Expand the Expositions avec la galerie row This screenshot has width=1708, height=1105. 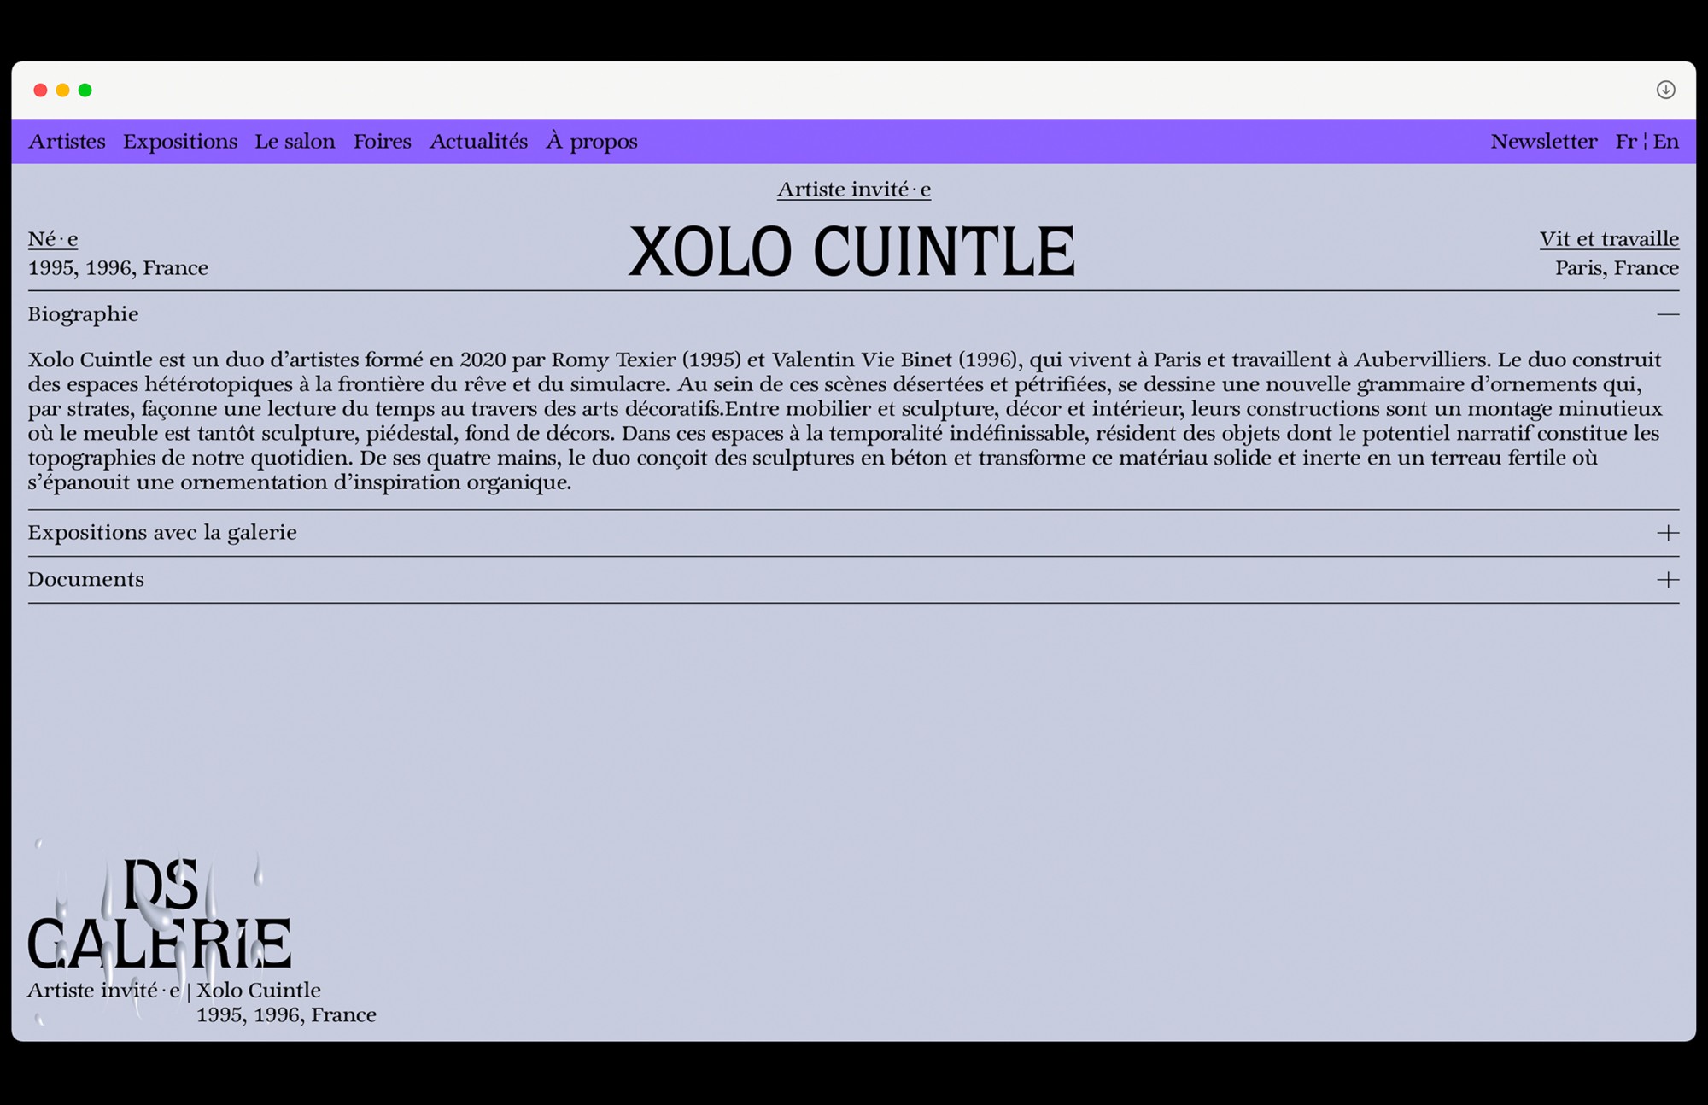pos(162,533)
